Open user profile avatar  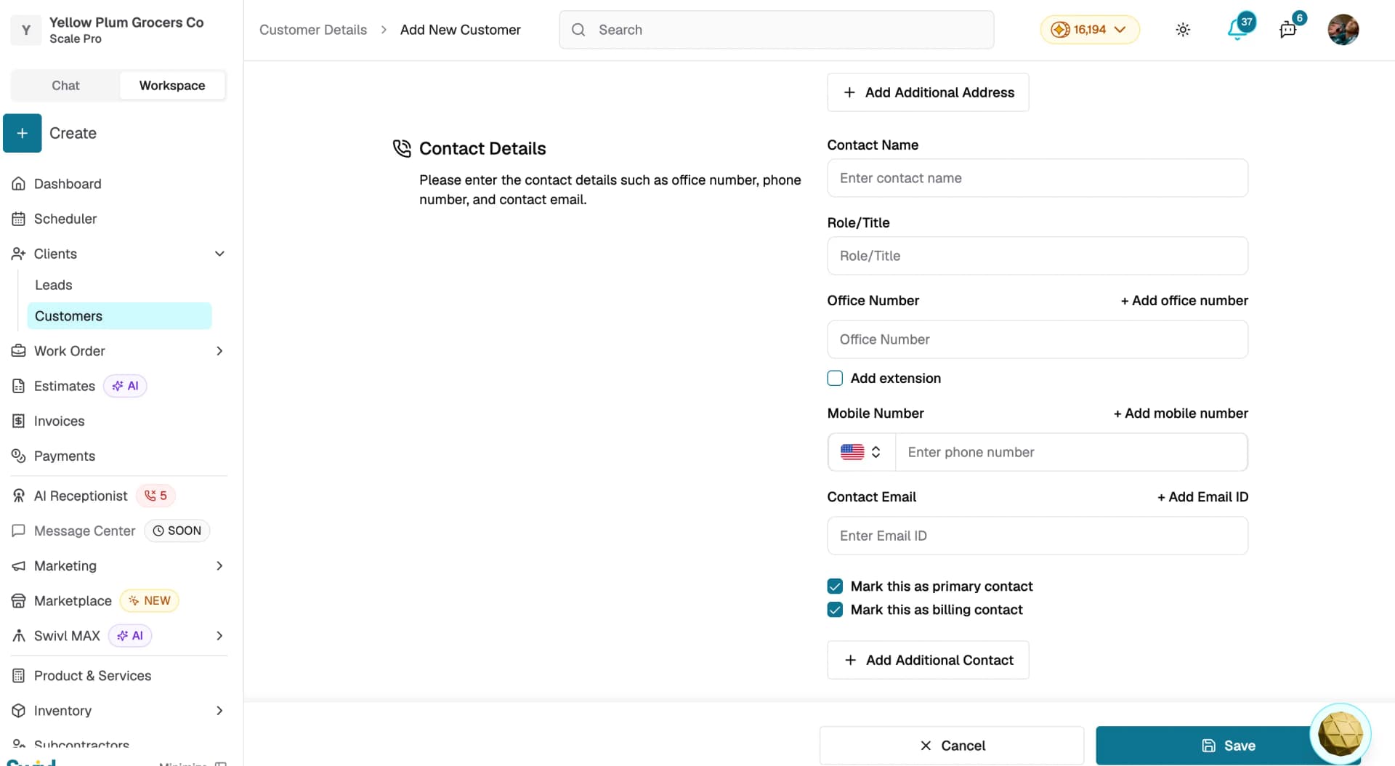1343,30
